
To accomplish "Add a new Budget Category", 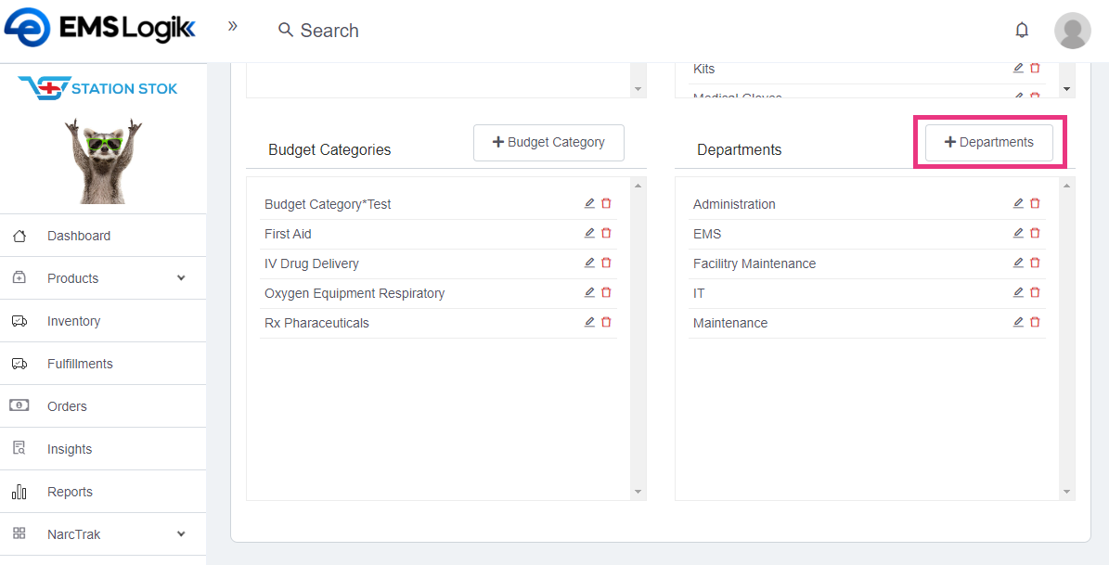I will point(548,143).
